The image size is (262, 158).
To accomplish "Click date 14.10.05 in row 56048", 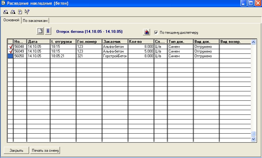I will click(x=38, y=47).
